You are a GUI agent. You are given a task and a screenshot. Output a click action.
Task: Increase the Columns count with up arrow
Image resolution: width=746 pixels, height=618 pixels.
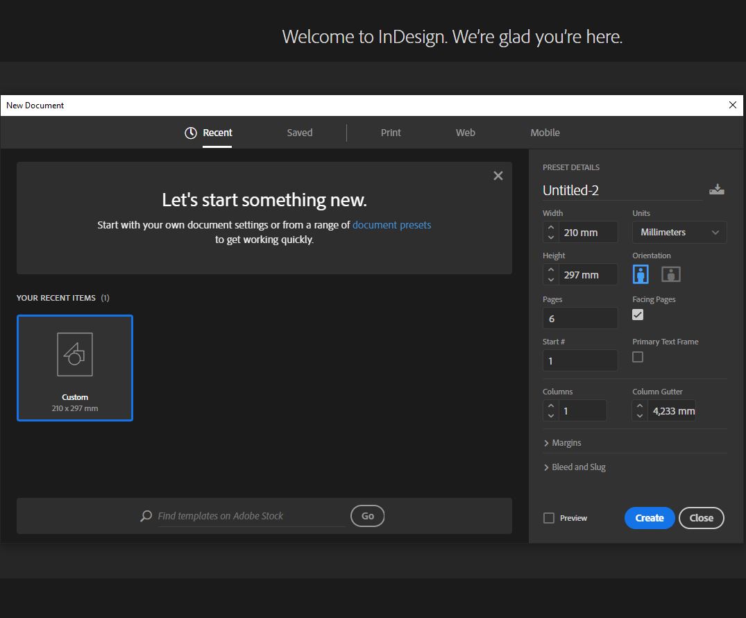[x=551, y=406]
